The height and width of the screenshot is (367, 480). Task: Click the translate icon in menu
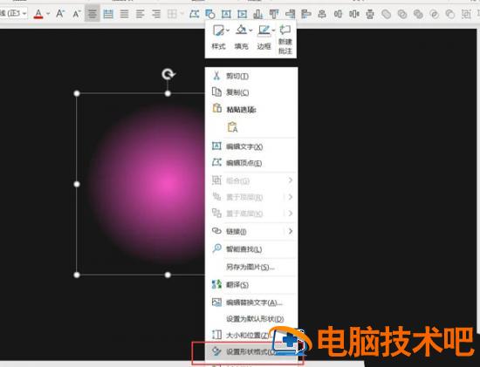point(216,284)
